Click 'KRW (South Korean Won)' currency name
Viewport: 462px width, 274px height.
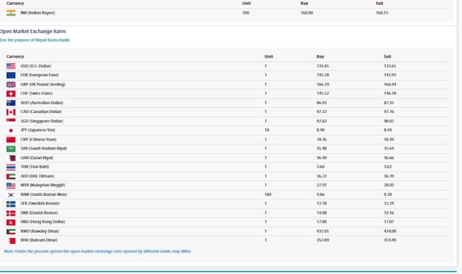pyautogui.click(x=43, y=194)
